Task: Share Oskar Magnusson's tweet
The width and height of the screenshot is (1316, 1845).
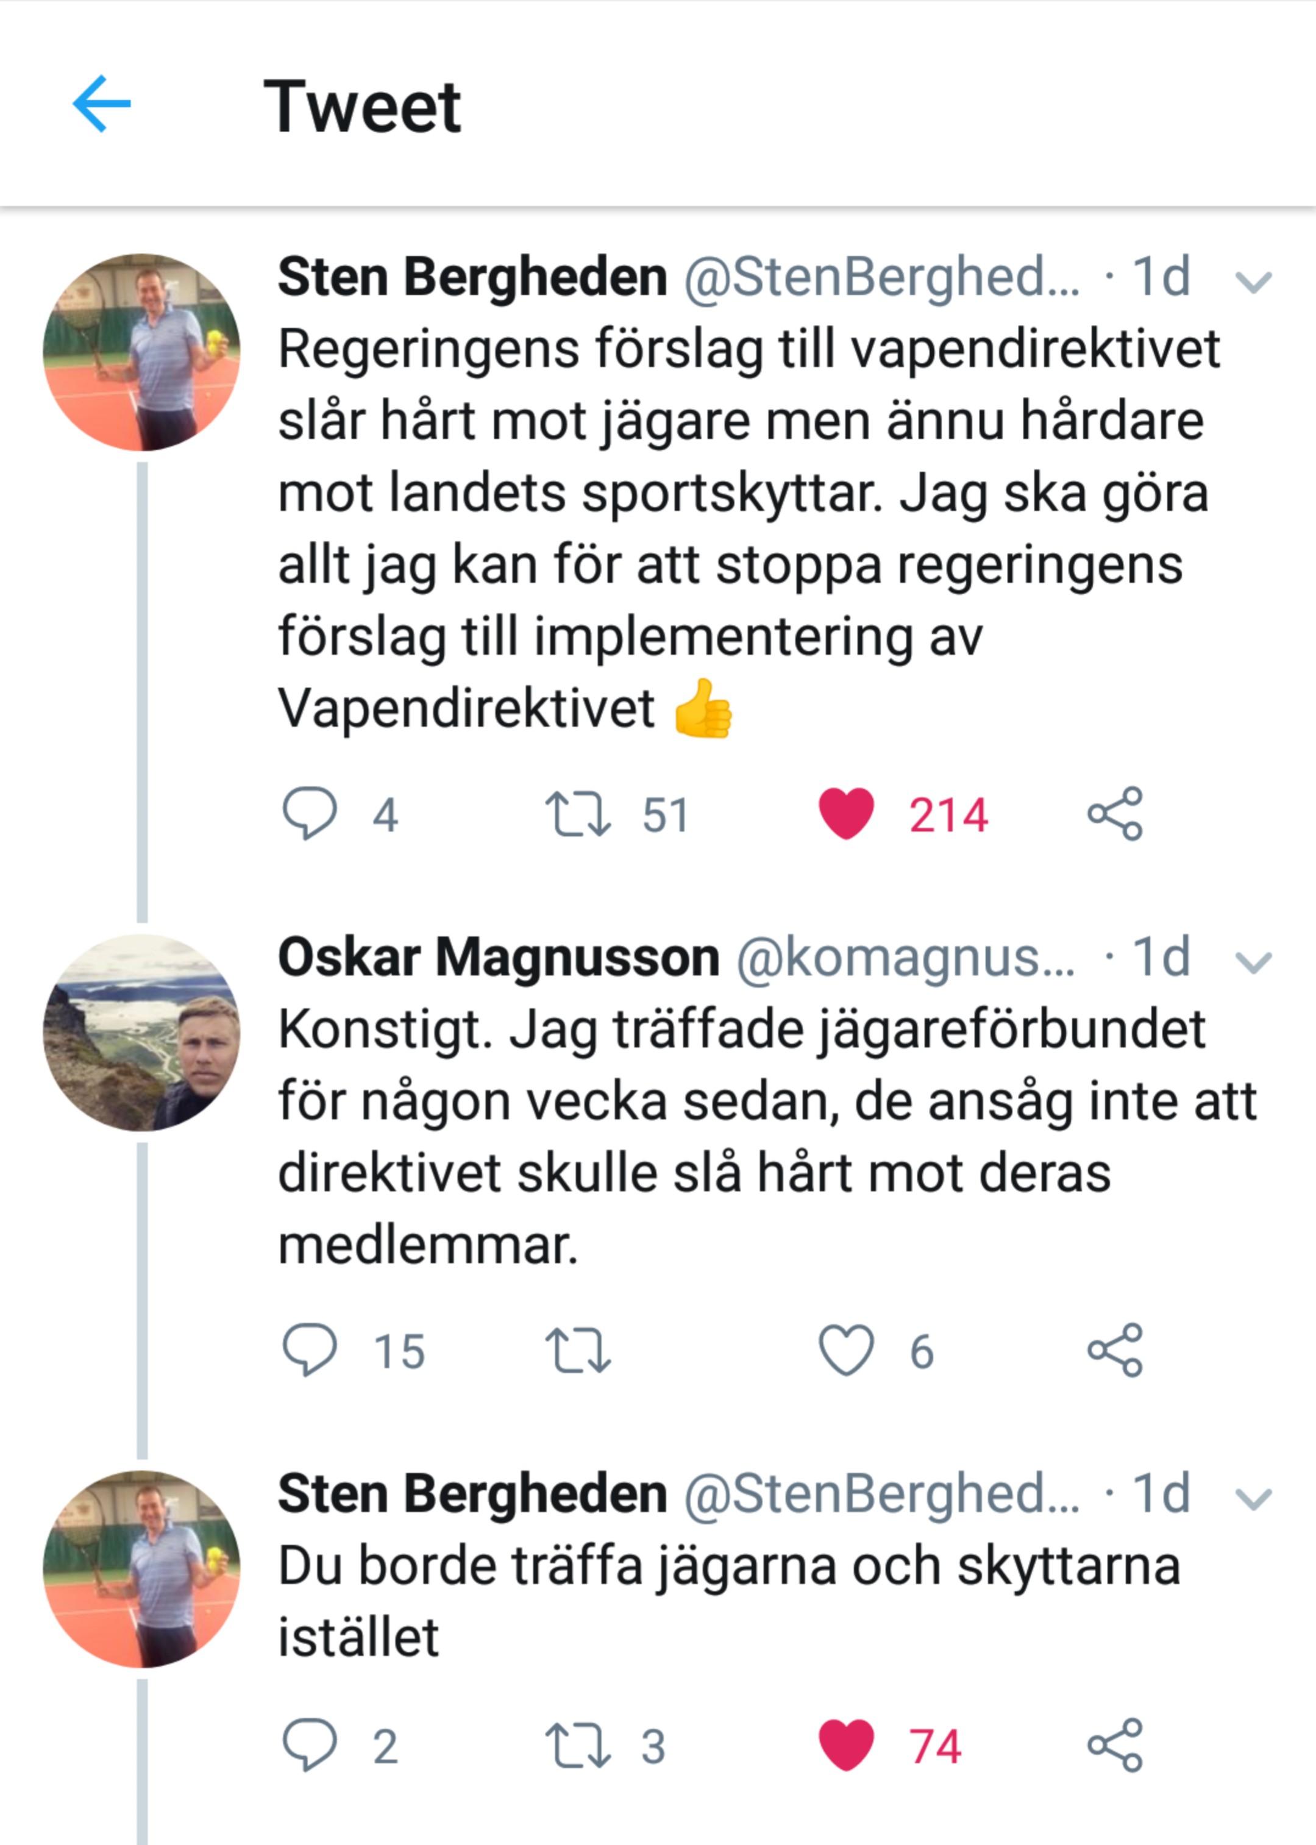Action: pyautogui.click(x=1115, y=1350)
